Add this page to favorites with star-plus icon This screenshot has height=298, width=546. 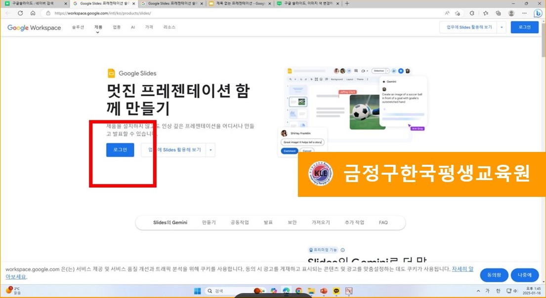tap(458, 13)
